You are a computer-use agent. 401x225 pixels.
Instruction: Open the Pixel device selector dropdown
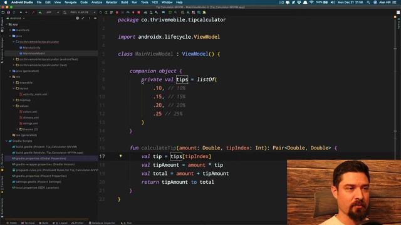click(x=82, y=12)
